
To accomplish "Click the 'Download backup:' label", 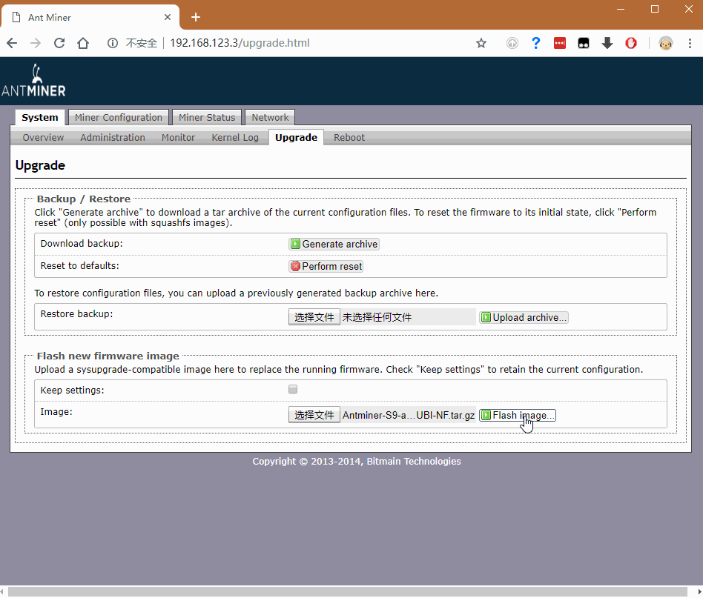I will coord(81,243).
